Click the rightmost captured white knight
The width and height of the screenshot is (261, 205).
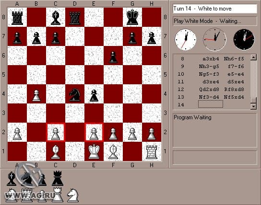click(73, 195)
